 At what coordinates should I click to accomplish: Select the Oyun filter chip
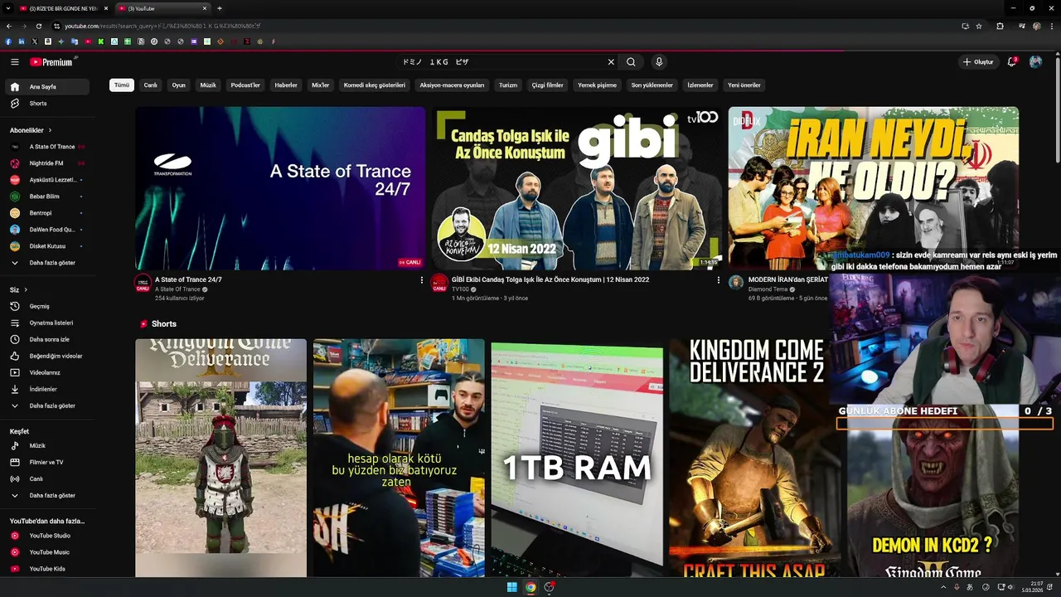[x=178, y=85]
